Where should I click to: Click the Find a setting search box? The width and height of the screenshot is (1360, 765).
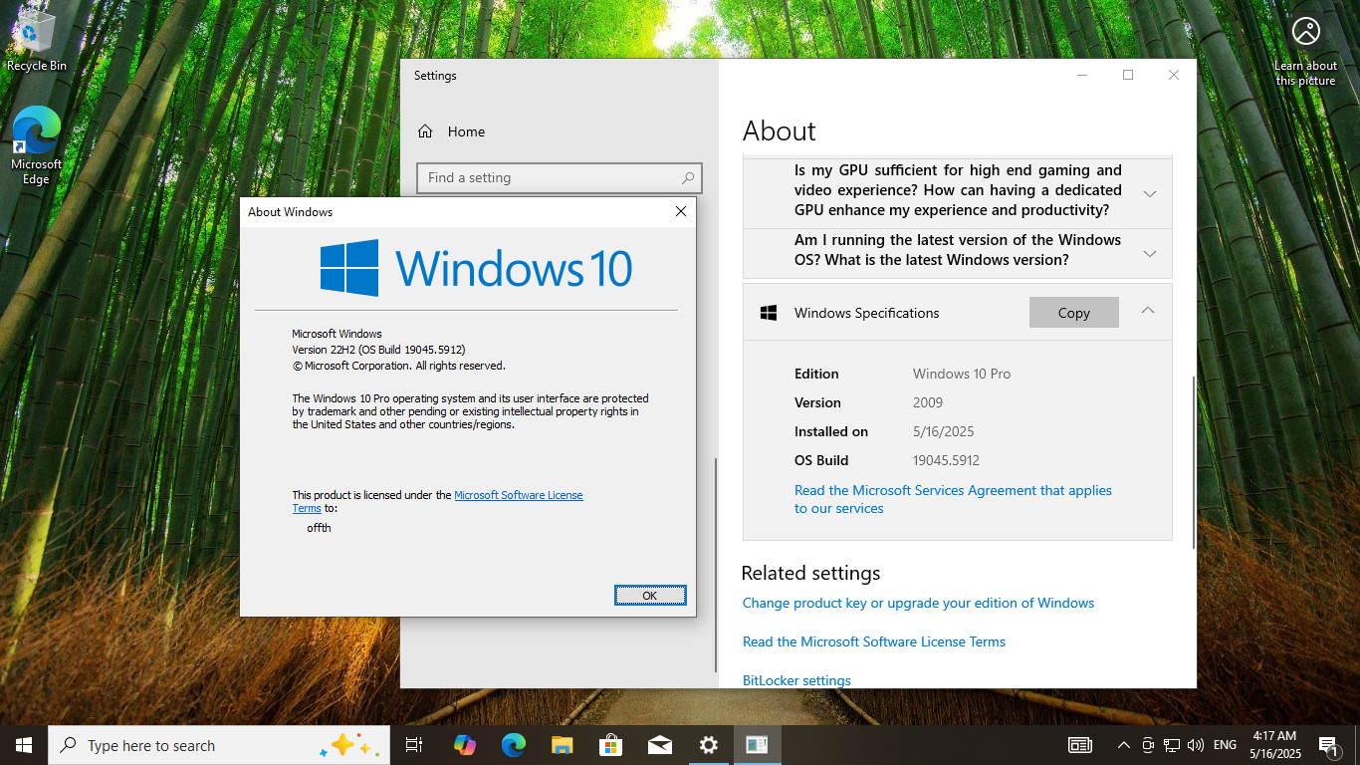click(x=560, y=178)
